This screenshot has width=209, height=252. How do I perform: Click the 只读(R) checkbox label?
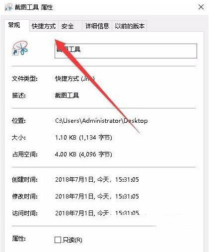[72, 240]
